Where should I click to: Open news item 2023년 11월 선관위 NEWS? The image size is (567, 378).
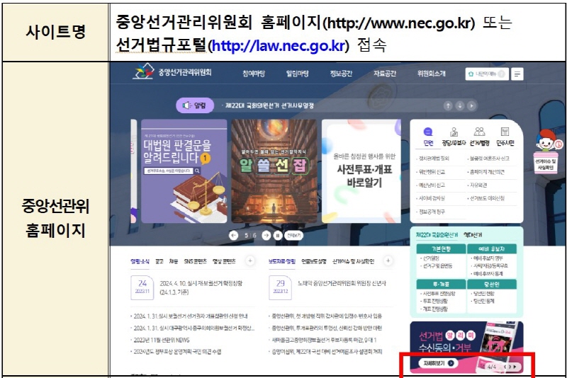(160, 340)
